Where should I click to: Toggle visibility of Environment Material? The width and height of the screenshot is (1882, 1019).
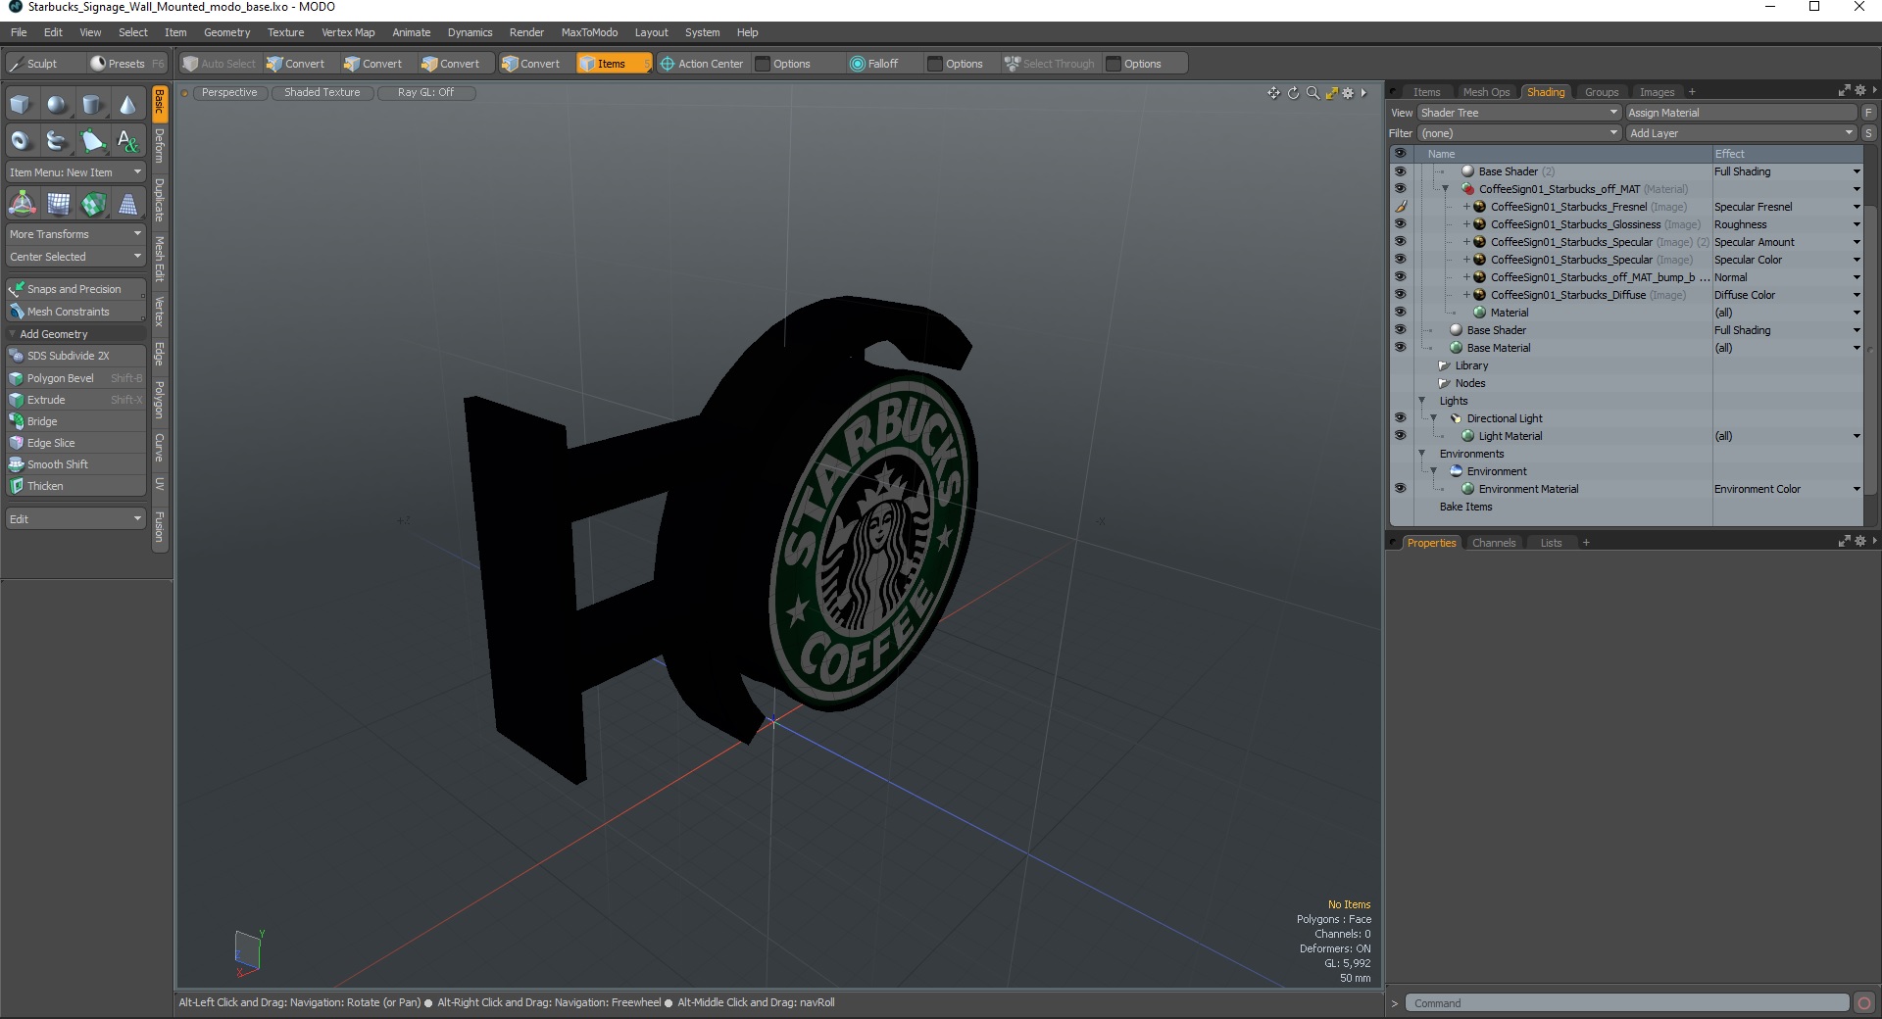(x=1400, y=489)
